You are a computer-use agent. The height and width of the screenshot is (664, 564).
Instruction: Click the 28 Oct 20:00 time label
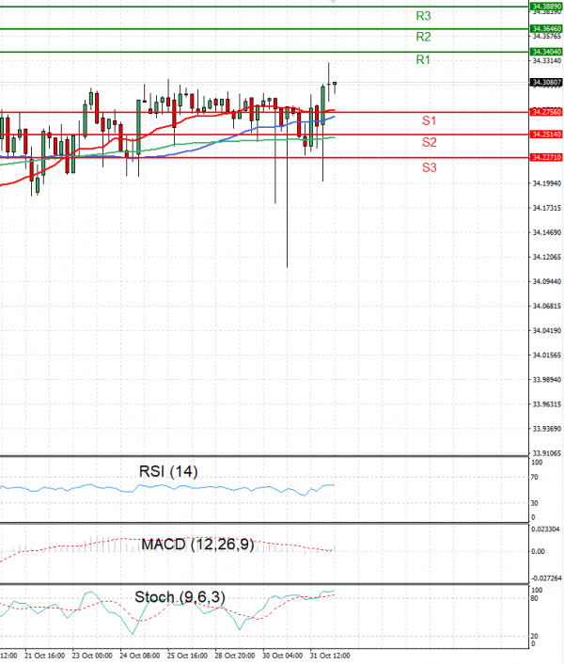pos(235,656)
